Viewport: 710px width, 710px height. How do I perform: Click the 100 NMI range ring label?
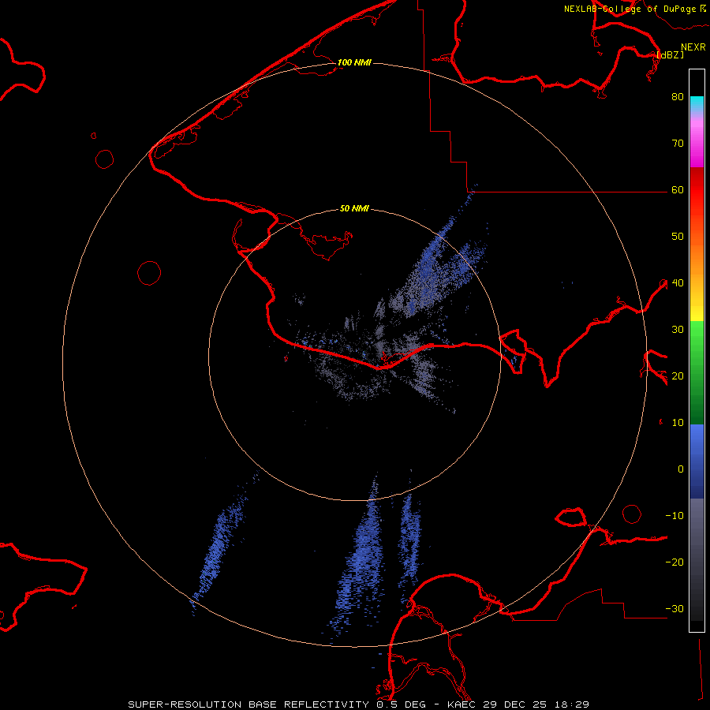pos(354,62)
